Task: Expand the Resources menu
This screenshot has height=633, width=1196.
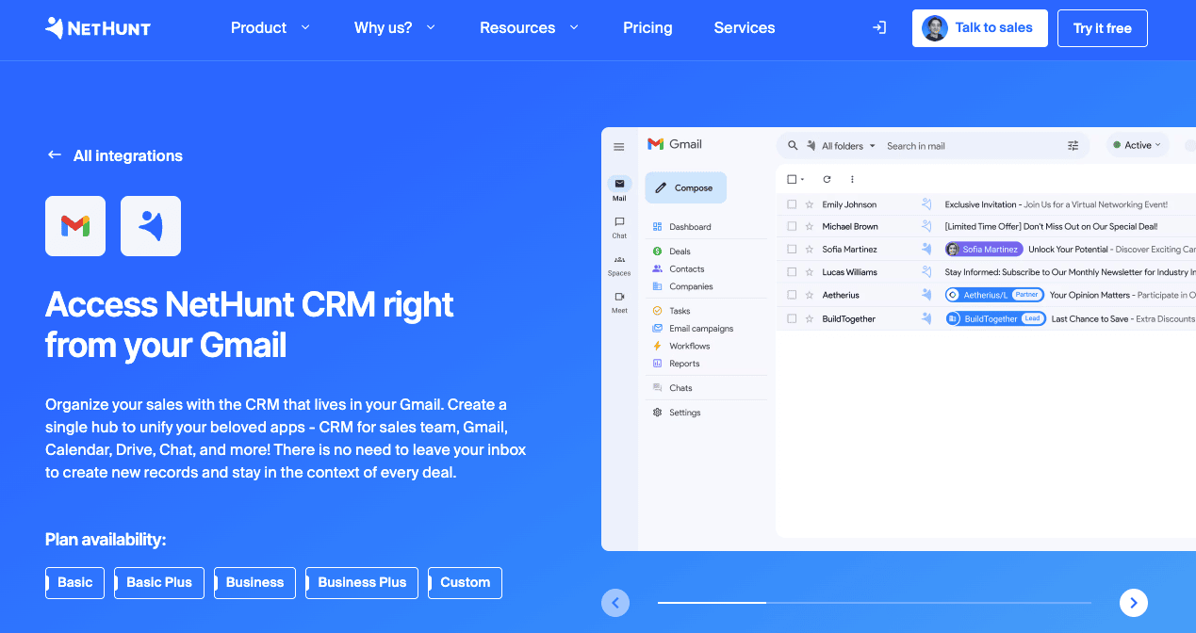Action: [530, 28]
